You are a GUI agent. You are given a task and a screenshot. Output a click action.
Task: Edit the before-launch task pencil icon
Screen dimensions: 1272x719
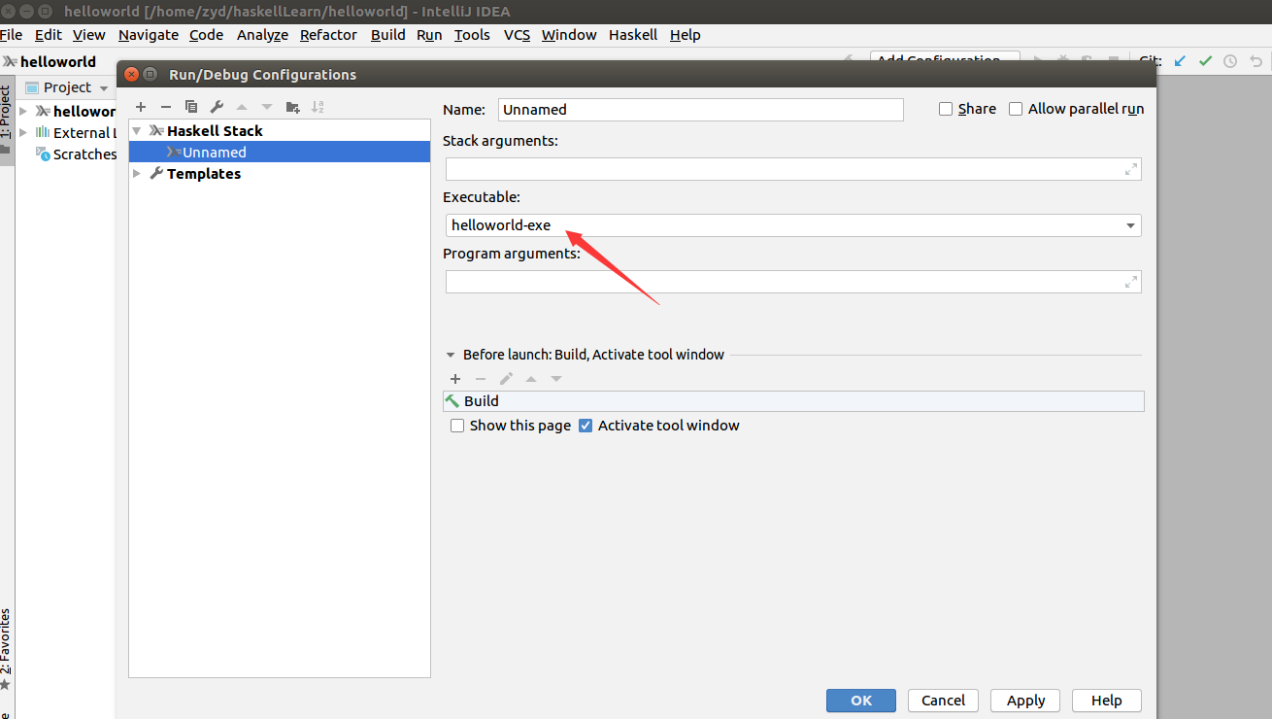[x=506, y=379]
